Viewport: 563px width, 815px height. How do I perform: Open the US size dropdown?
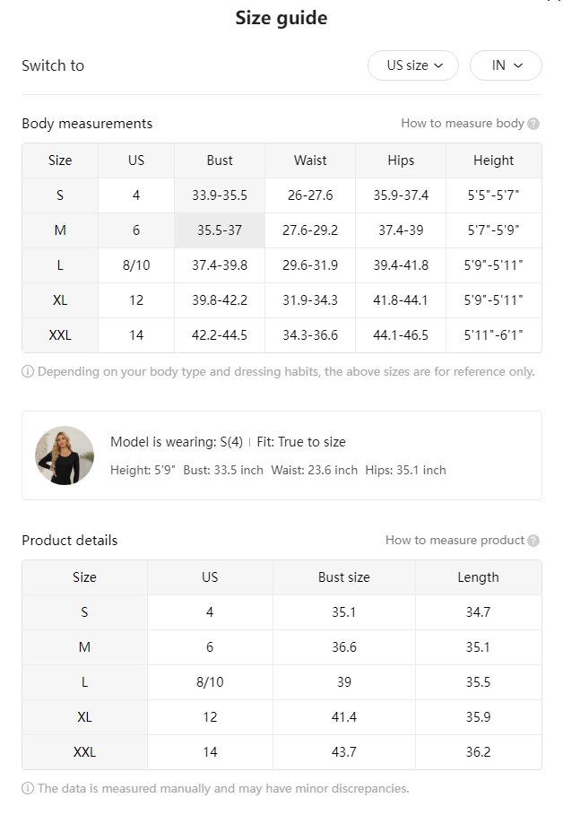(x=412, y=65)
